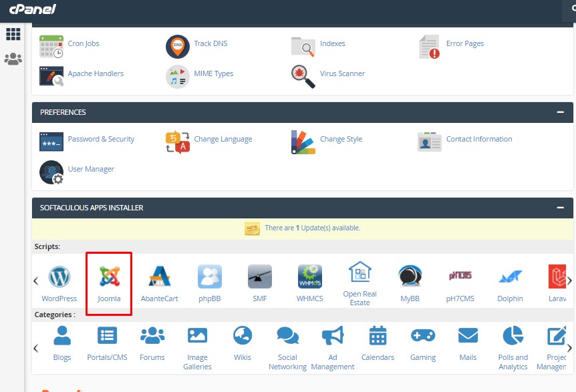Launch the Virus Scanner icon

coord(303,77)
